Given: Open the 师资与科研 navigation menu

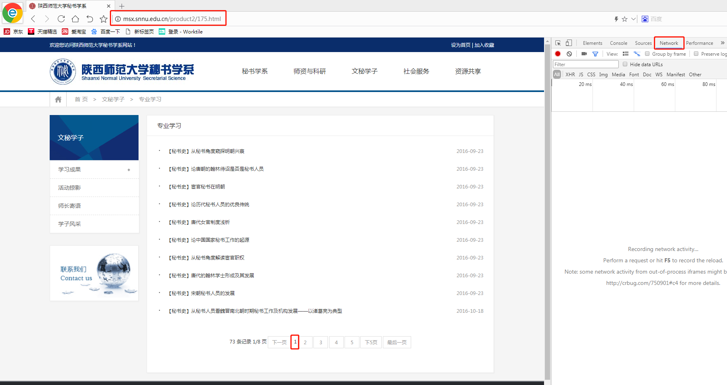Looking at the screenshot, I should [x=309, y=71].
